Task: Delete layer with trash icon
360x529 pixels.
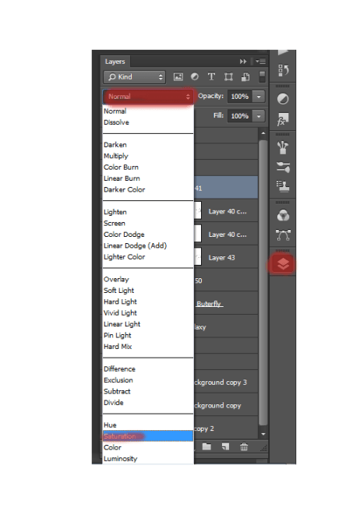Action: pos(244,447)
